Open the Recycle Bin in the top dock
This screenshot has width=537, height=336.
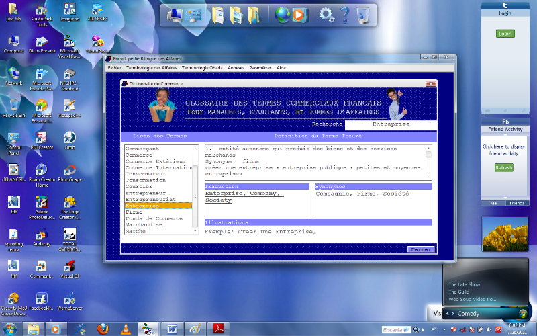click(x=363, y=13)
